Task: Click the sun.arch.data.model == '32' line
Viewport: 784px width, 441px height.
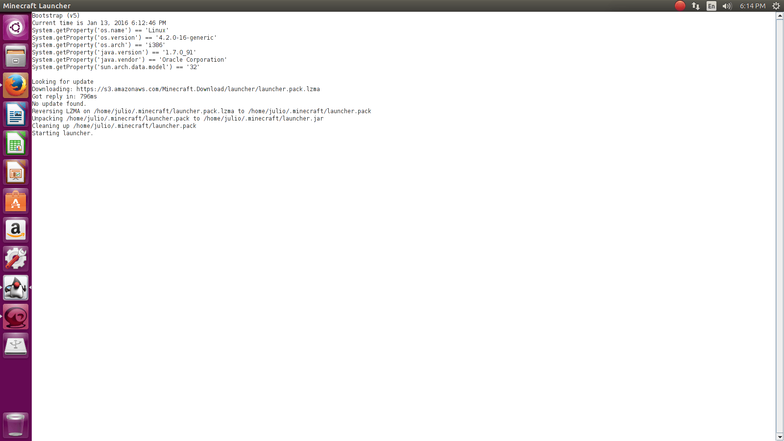Action: [x=116, y=67]
